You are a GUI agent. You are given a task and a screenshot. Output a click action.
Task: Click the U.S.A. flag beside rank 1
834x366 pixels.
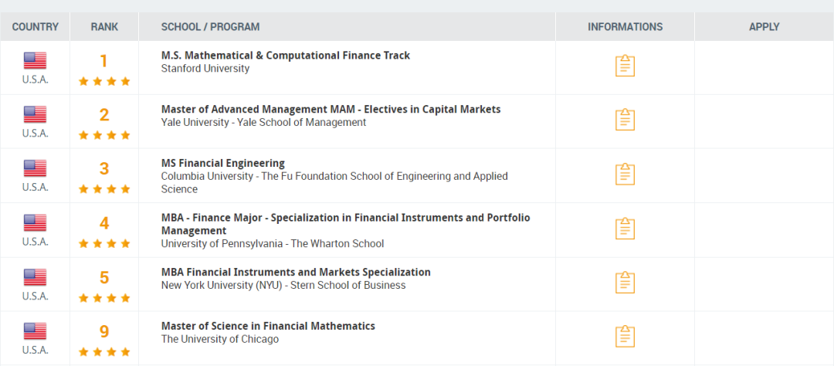[x=35, y=61]
